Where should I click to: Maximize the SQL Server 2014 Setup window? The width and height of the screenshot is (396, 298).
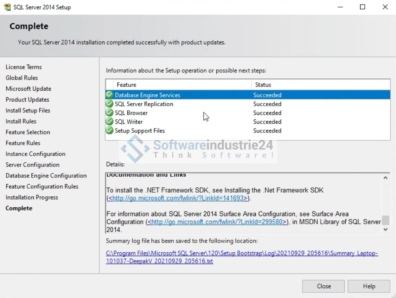(x=362, y=7)
